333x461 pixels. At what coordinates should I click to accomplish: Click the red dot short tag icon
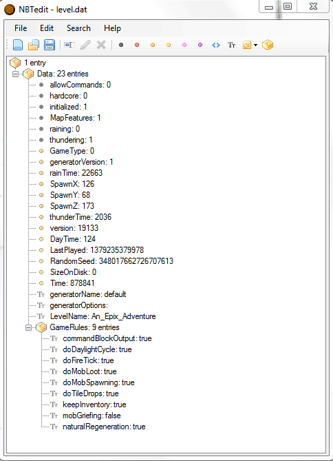click(x=137, y=45)
